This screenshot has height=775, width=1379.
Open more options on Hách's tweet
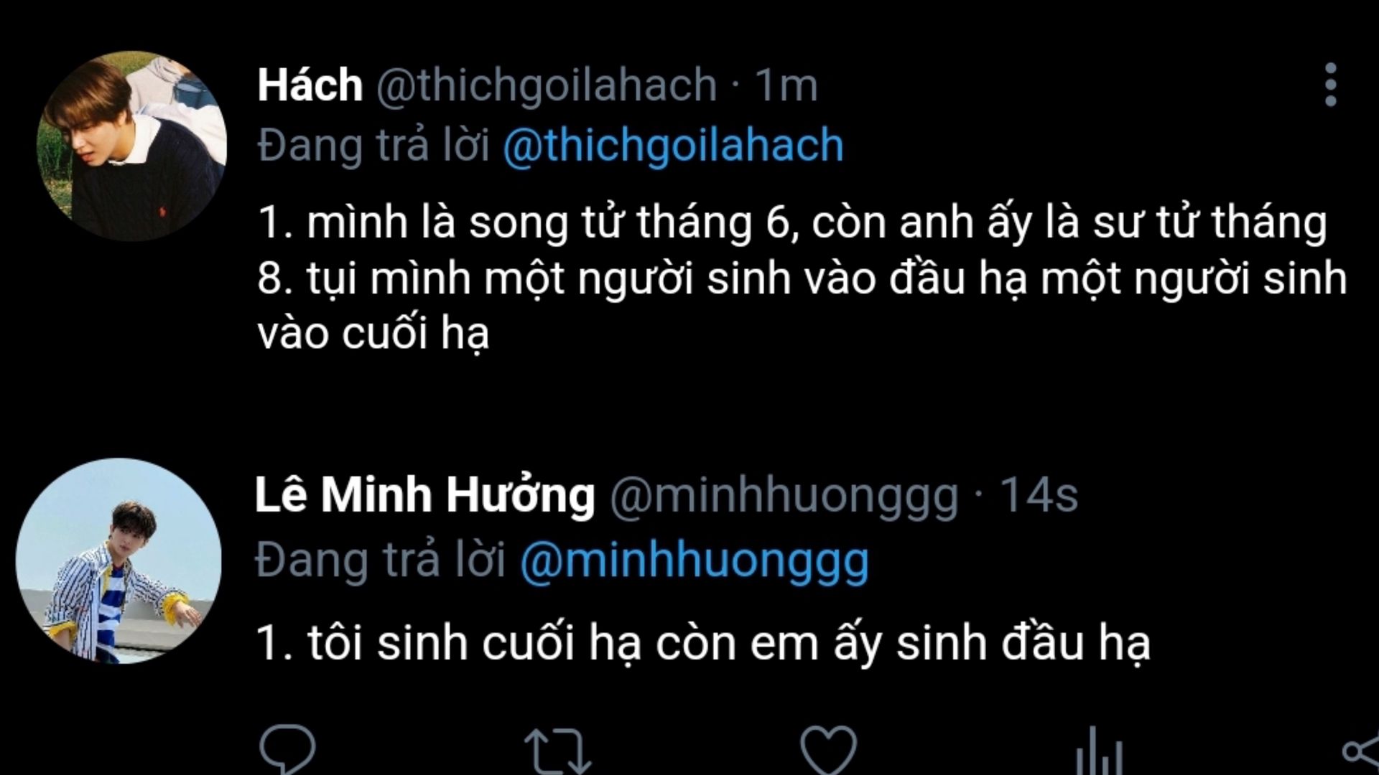[1330, 85]
